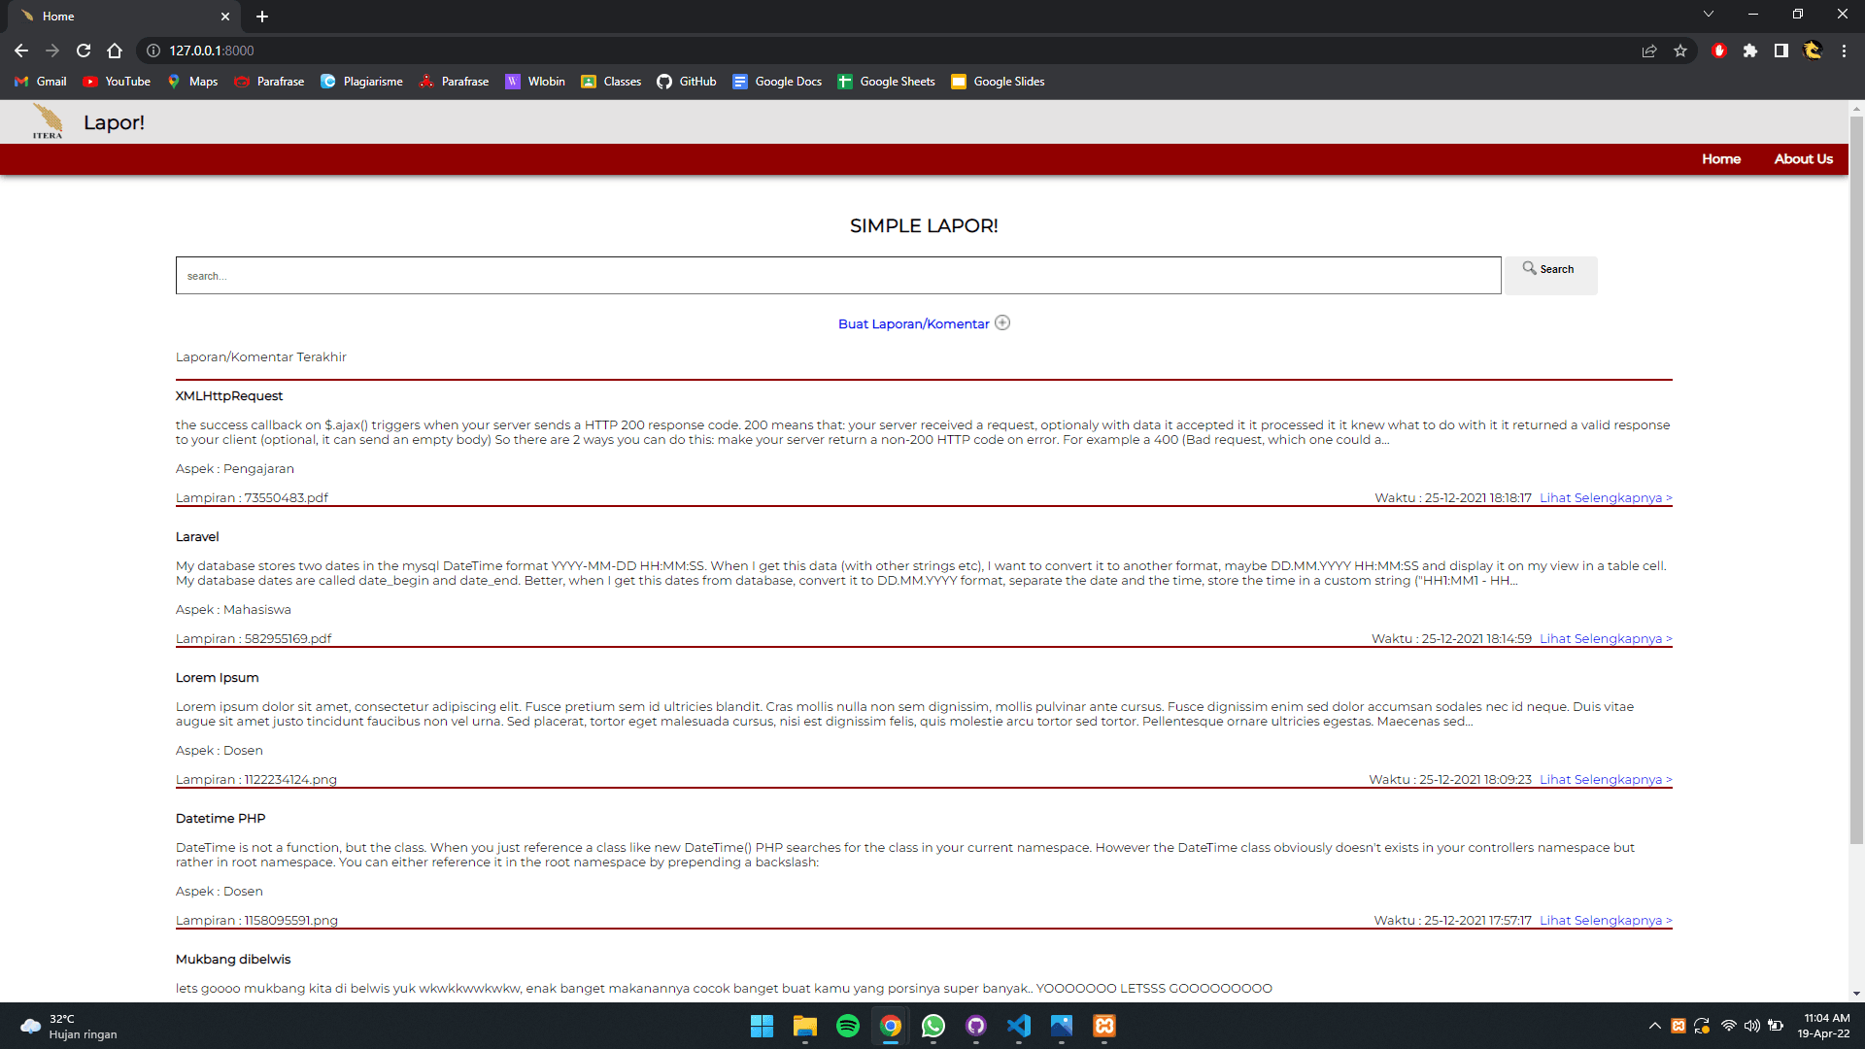Open GitHub bookmark in bookmarks bar
This screenshot has width=1865, height=1049.
point(687,82)
